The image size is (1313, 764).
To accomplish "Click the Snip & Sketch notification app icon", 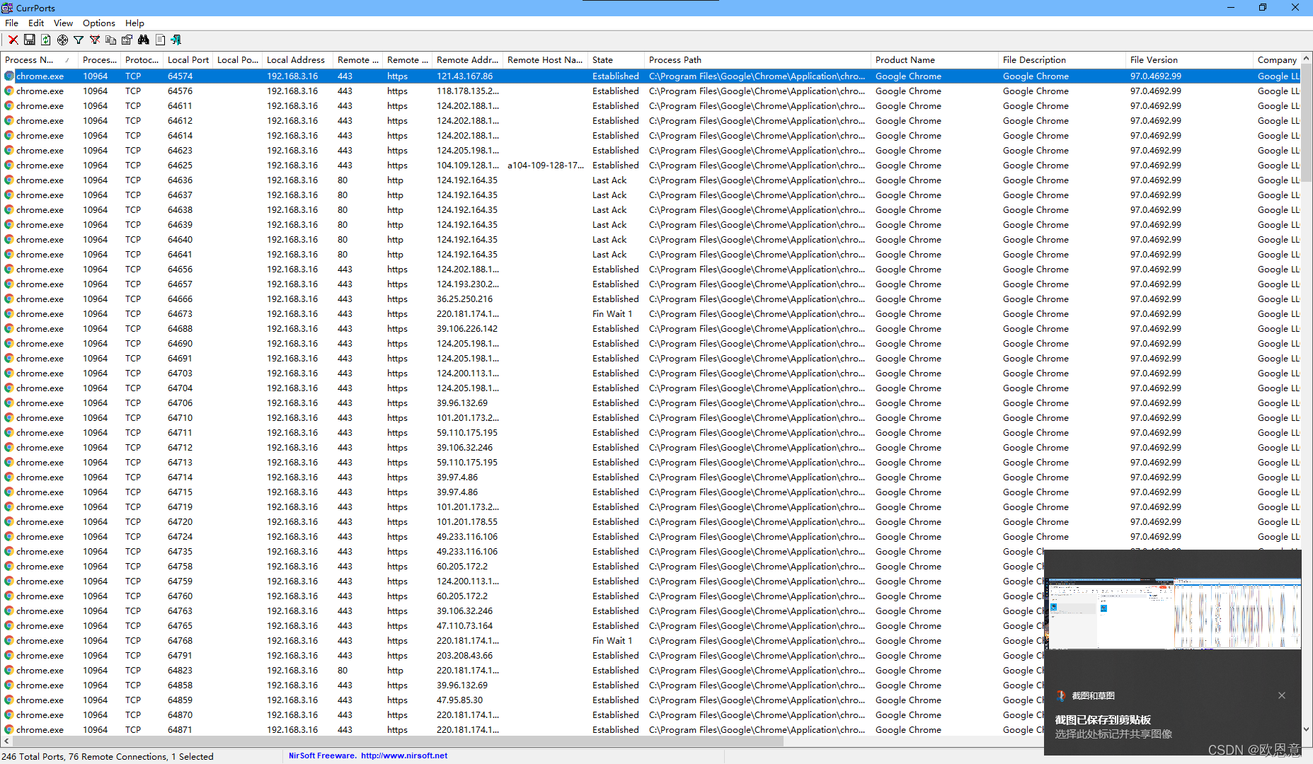I will point(1061,695).
